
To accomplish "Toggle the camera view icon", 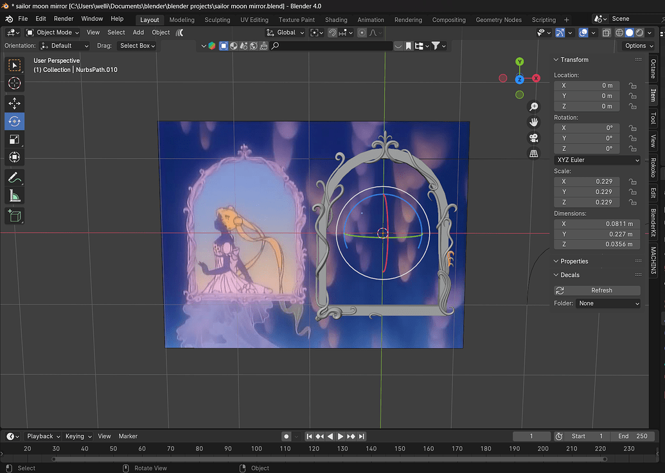I will click(533, 138).
